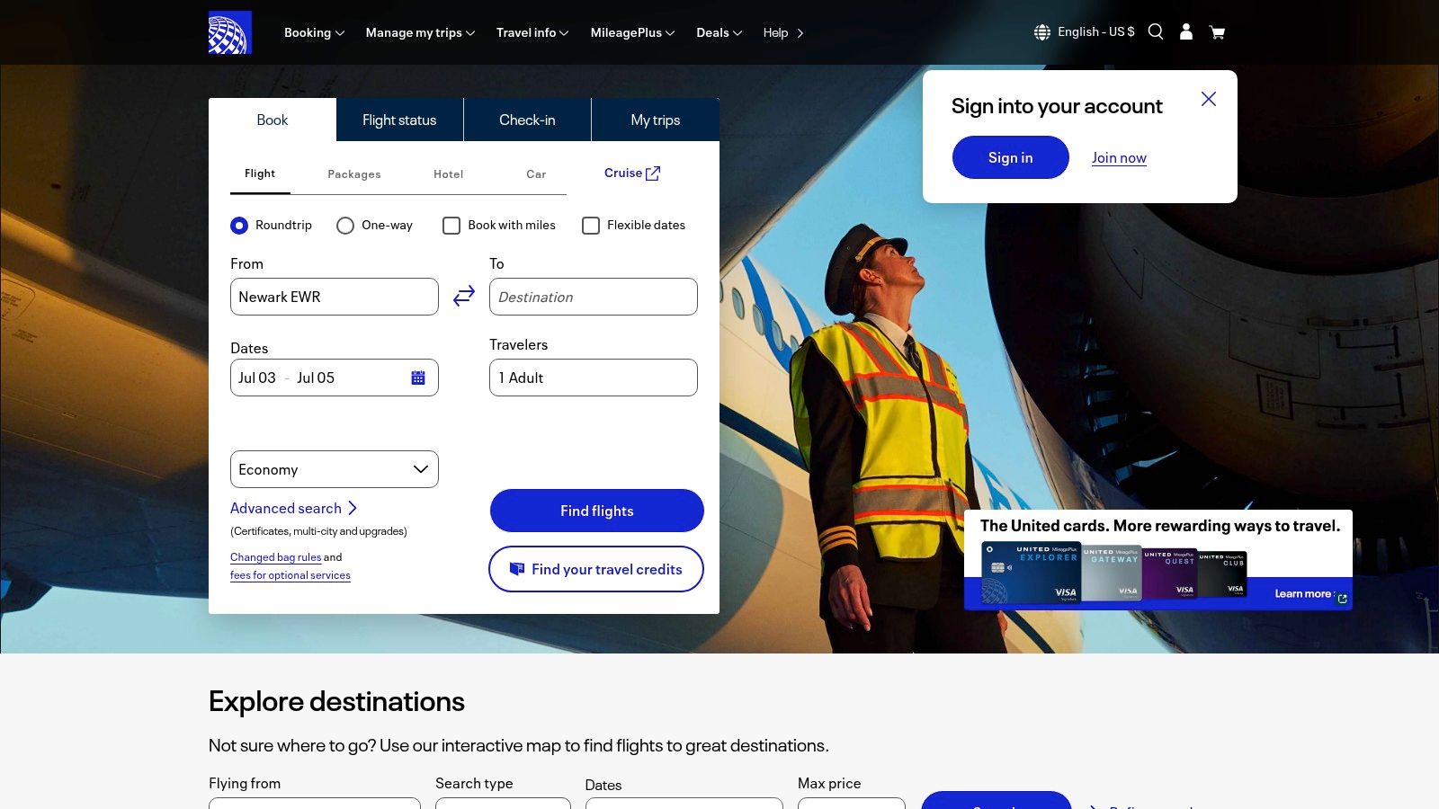1439x809 pixels.
Task: Switch to the Book tab
Action: pos(273,120)
